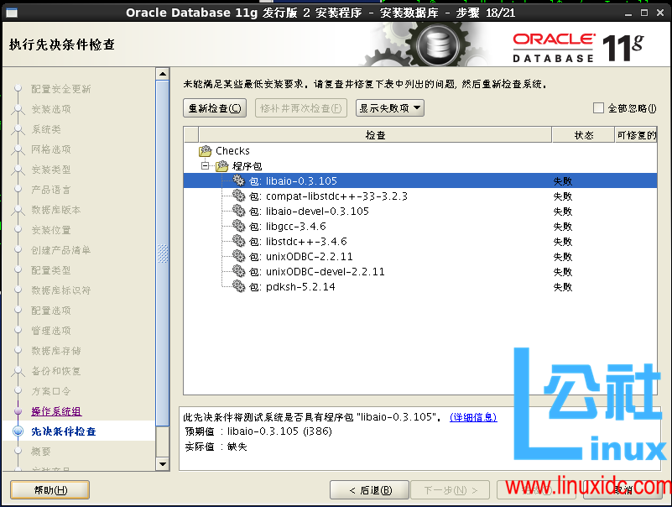
Task: Click the libstdc++-3.4.6 package icon
Action: click(237, 242)
